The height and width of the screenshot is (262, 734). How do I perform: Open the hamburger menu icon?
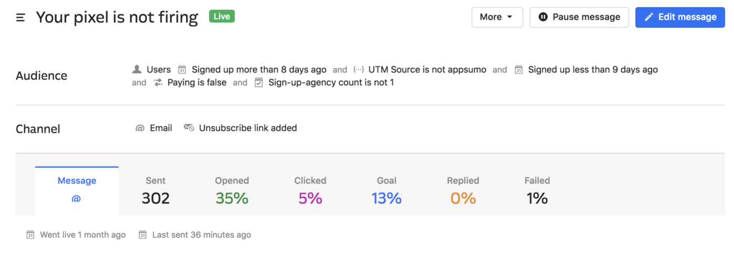point(20,18)
